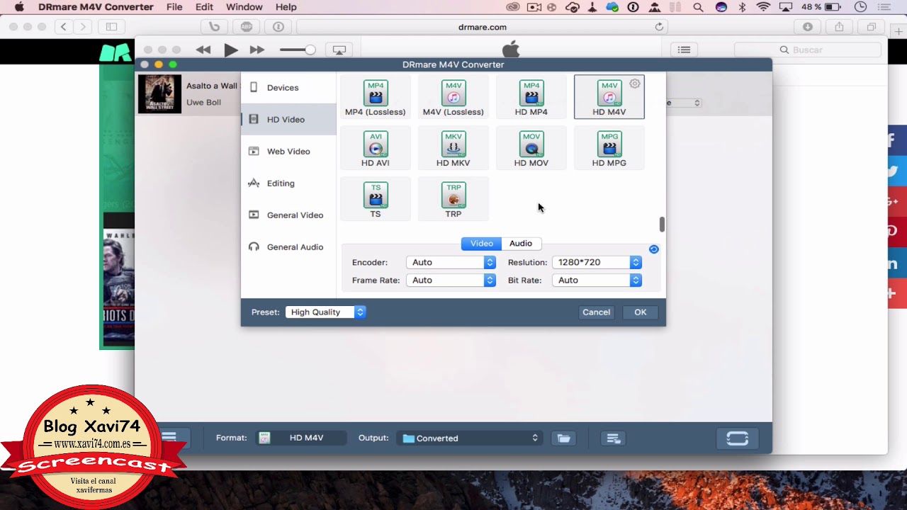The height and width of the screenshot is (510, 907).
Task: Toggle the Safari sidebar icon
Action: [111, 27]
